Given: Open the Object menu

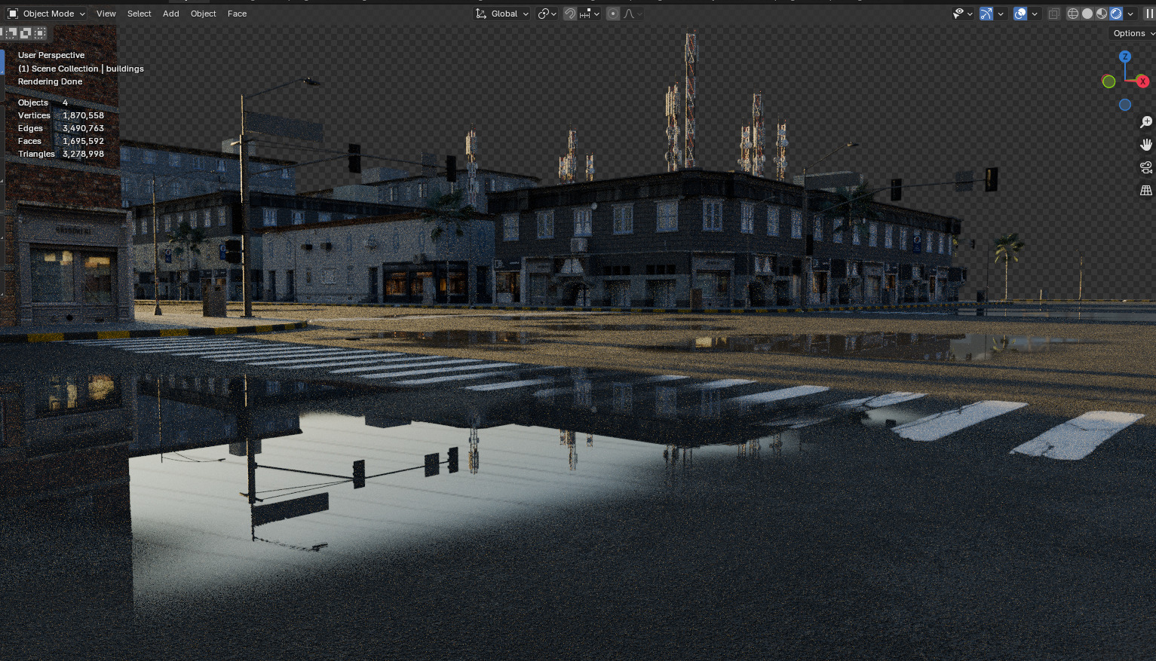Looking at the screenshot, I should click(x=204, y=14).
